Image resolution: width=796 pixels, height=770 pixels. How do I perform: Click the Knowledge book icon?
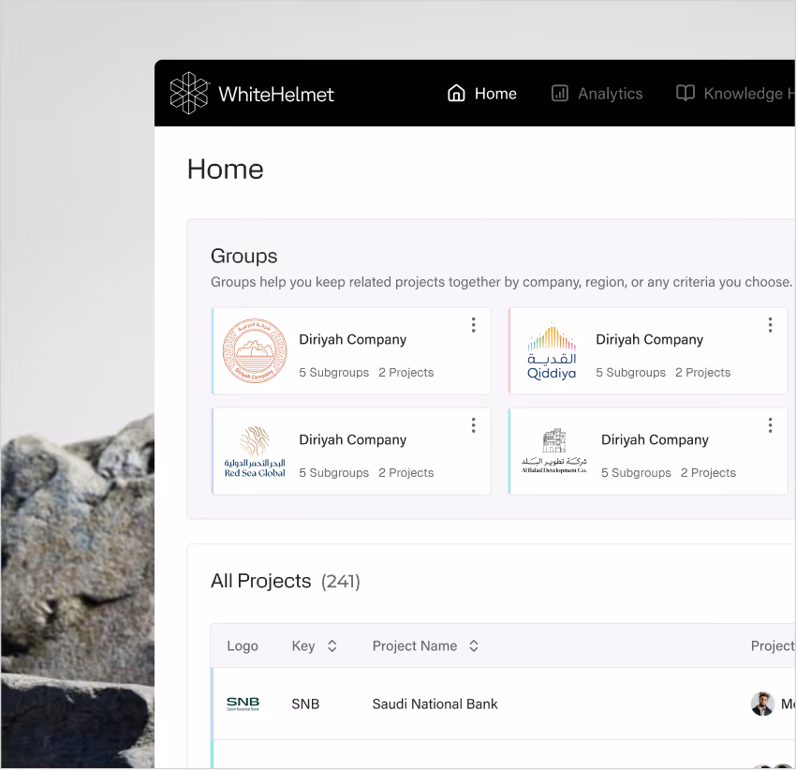pos(685,93)
